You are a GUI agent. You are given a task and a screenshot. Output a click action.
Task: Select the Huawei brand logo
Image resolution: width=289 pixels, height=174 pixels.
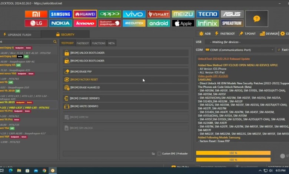[85, 14]
